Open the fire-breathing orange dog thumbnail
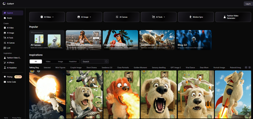 coord(121,94)
